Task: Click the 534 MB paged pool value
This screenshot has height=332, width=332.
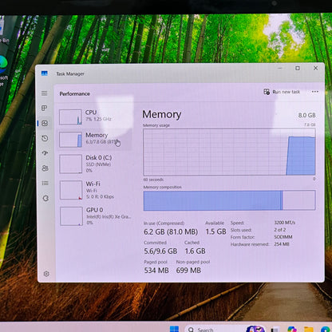Action: coord(156,271)
